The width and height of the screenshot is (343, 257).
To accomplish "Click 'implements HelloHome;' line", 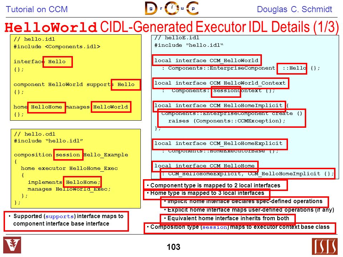I will tap(64, 182).
